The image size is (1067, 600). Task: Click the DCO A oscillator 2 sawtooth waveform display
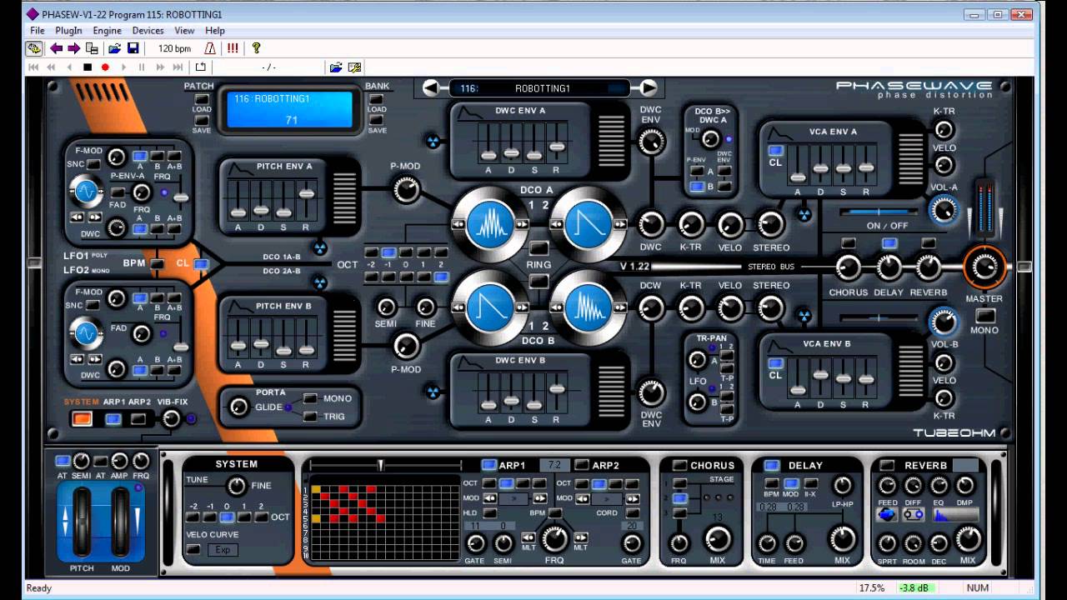point(588,224)
